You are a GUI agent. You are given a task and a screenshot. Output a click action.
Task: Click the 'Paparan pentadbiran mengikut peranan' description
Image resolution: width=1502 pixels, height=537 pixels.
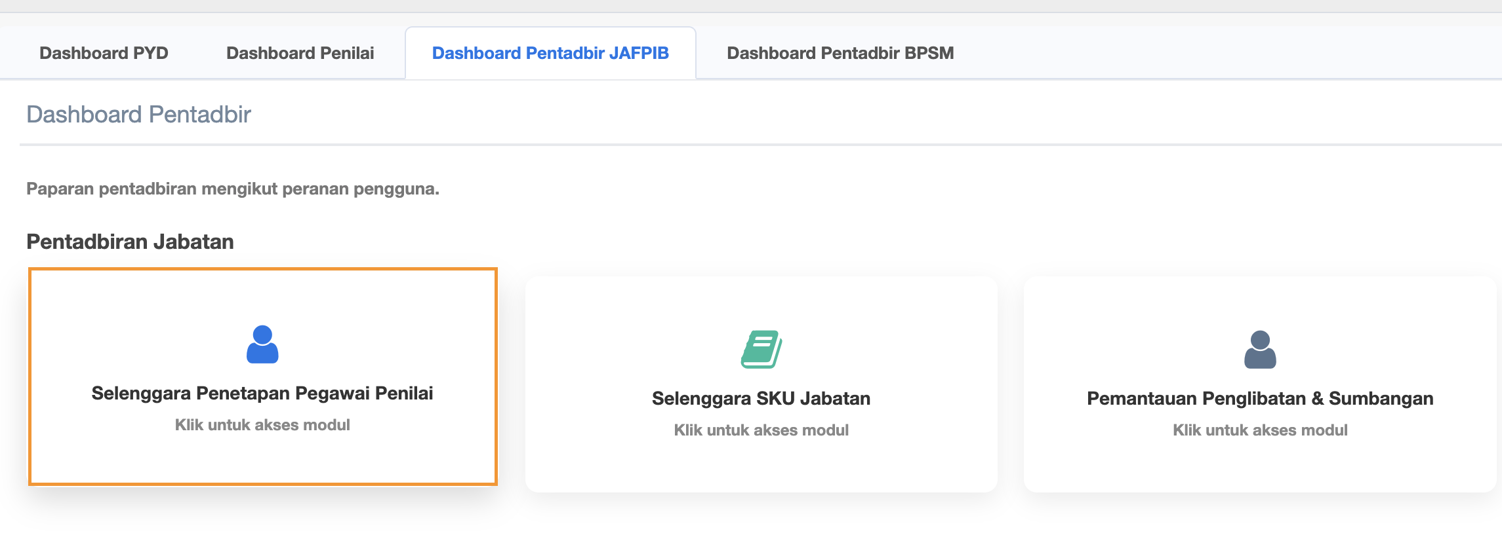click(x=233, y=189)
